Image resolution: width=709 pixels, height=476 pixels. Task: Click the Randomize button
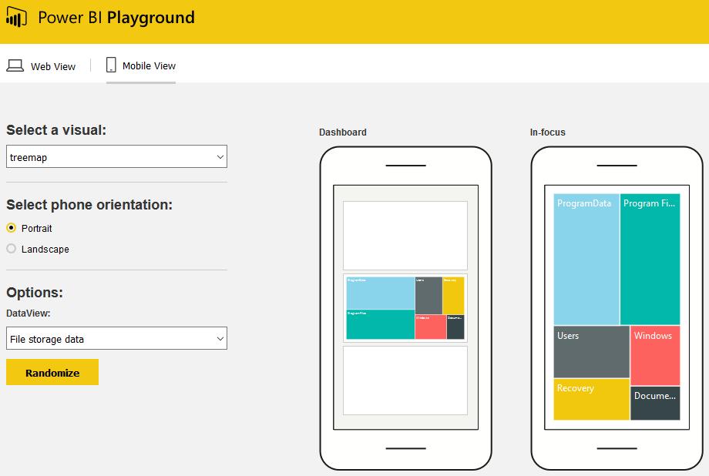click(x=52, y=372)
